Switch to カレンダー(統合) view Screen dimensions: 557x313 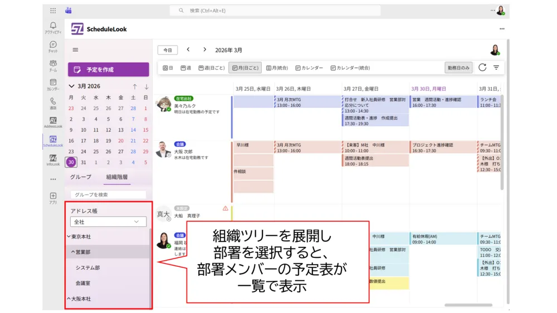[350, 68]
